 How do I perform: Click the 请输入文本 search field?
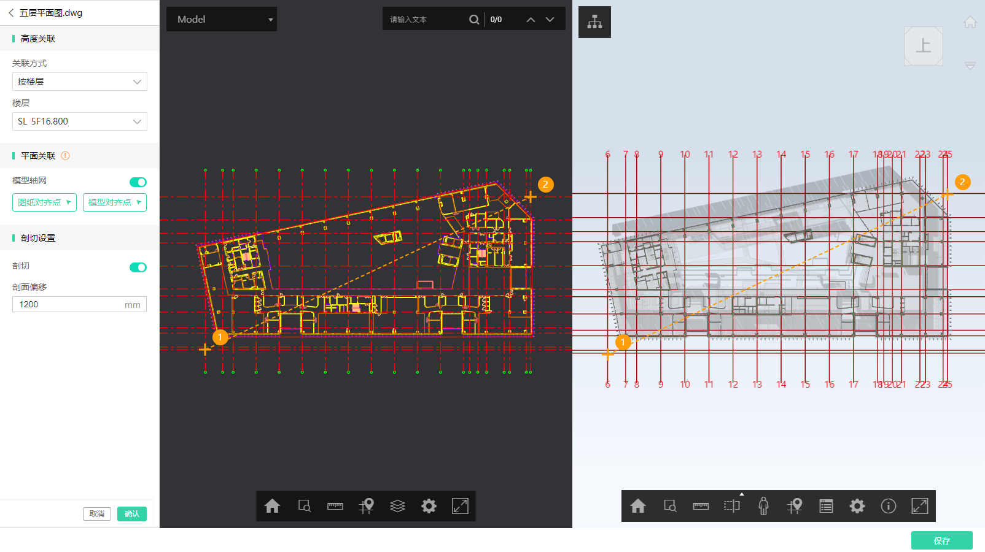pyautogui.click(x=426, y=20)
